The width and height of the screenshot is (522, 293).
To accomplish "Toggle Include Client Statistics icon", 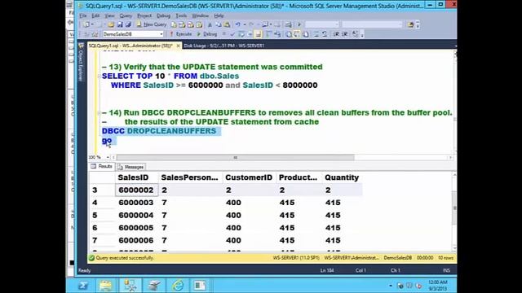I will click(276, 34).
